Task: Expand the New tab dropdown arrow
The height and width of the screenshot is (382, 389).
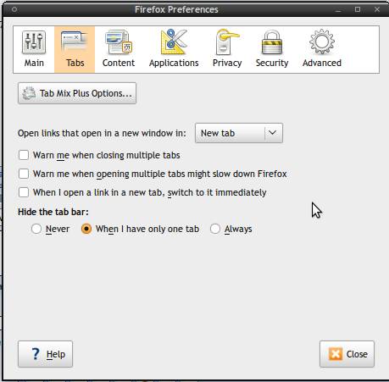Action: [272, 133]
